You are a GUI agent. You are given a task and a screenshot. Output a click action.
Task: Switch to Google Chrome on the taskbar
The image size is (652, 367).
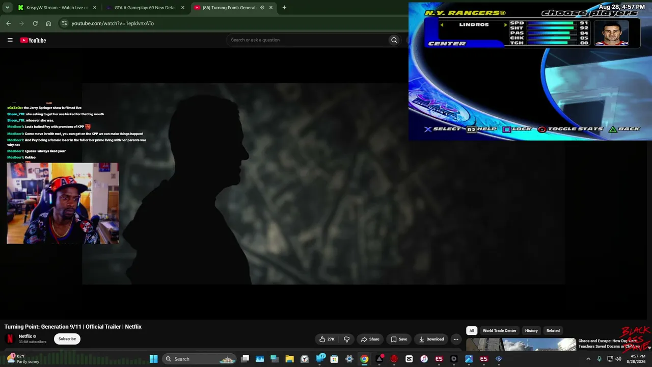[x=364, y=359]
